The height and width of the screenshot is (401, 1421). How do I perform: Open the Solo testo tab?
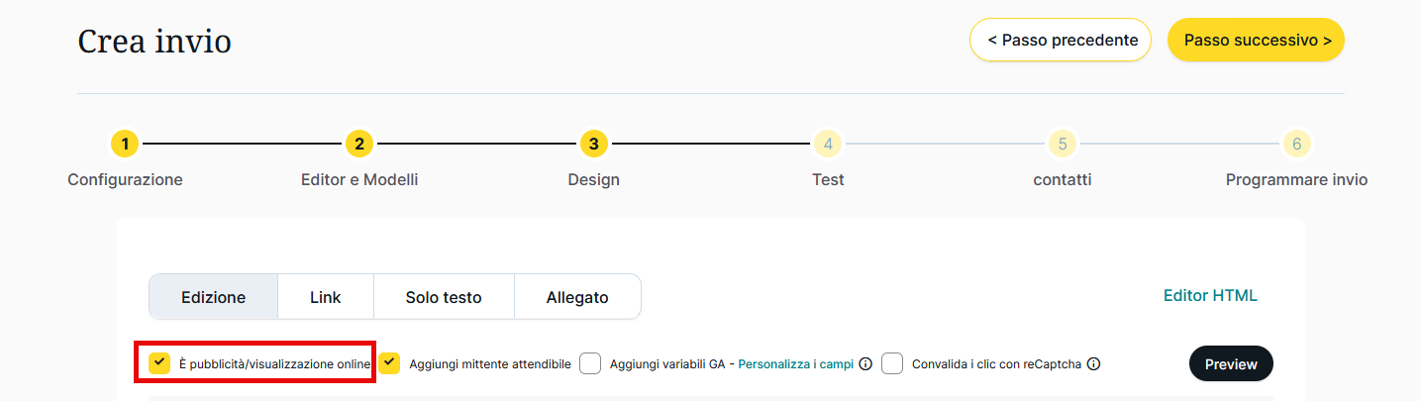click(x=444, y=297)
